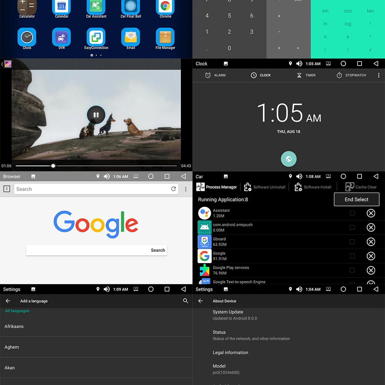Tap the back triangle in Browser status bar
The height and width of the screenshot is (385, 385).
(x=183, y=176)
